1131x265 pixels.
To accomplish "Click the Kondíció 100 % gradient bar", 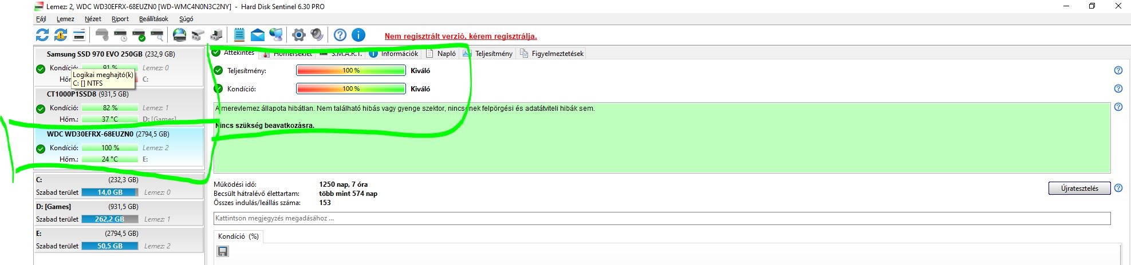I will [x=351, y=89].
